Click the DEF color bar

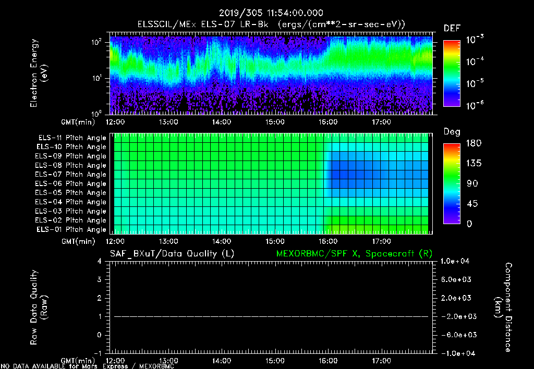coord(452,73)
